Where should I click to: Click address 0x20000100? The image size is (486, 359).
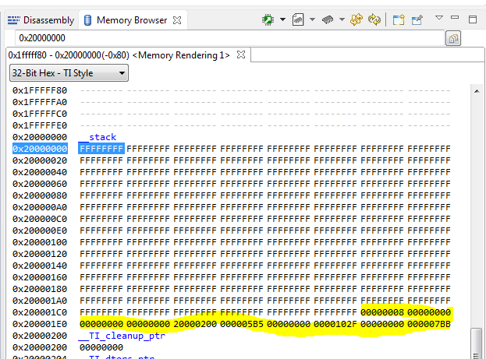[x=40, y=242]
